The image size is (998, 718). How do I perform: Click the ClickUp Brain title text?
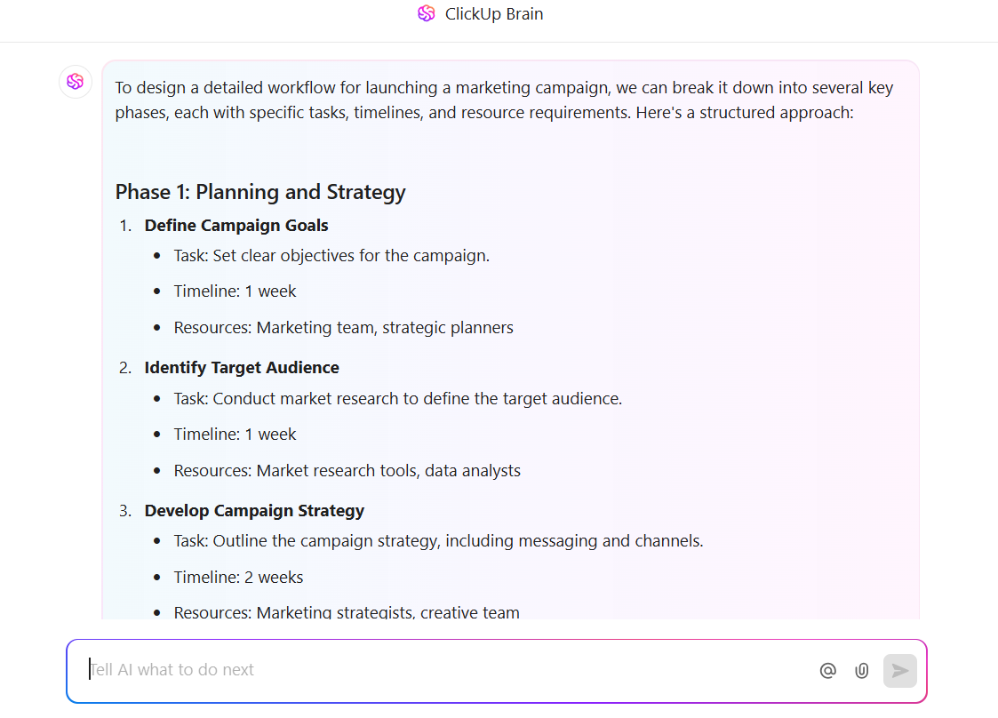(x=494, y=14)
